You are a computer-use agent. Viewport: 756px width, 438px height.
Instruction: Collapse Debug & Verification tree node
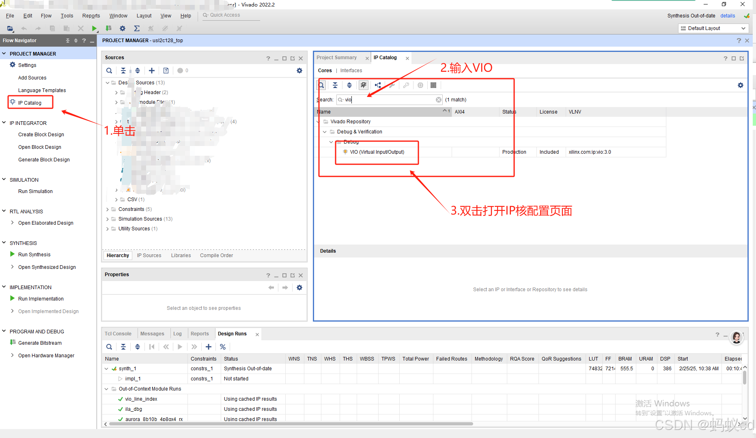[325, 132]
